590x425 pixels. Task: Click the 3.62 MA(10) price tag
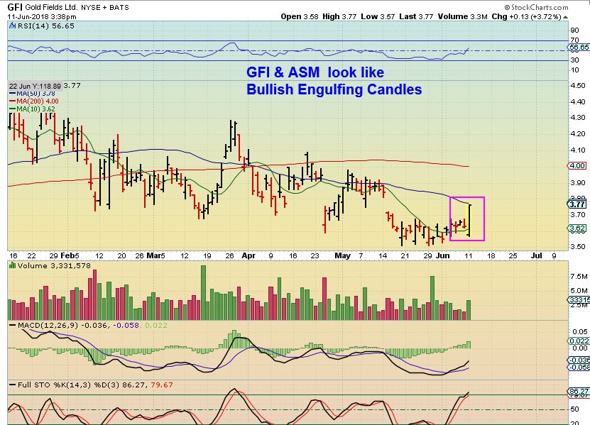(577, 228)
